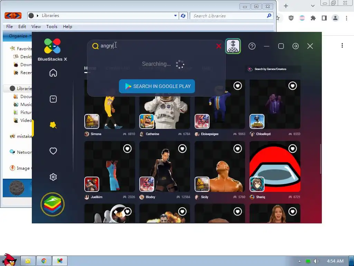Viewport: 354px width, 266px height.
Task: Open PUBG game icon on Chloelloyd card
Action: [257, 121]
